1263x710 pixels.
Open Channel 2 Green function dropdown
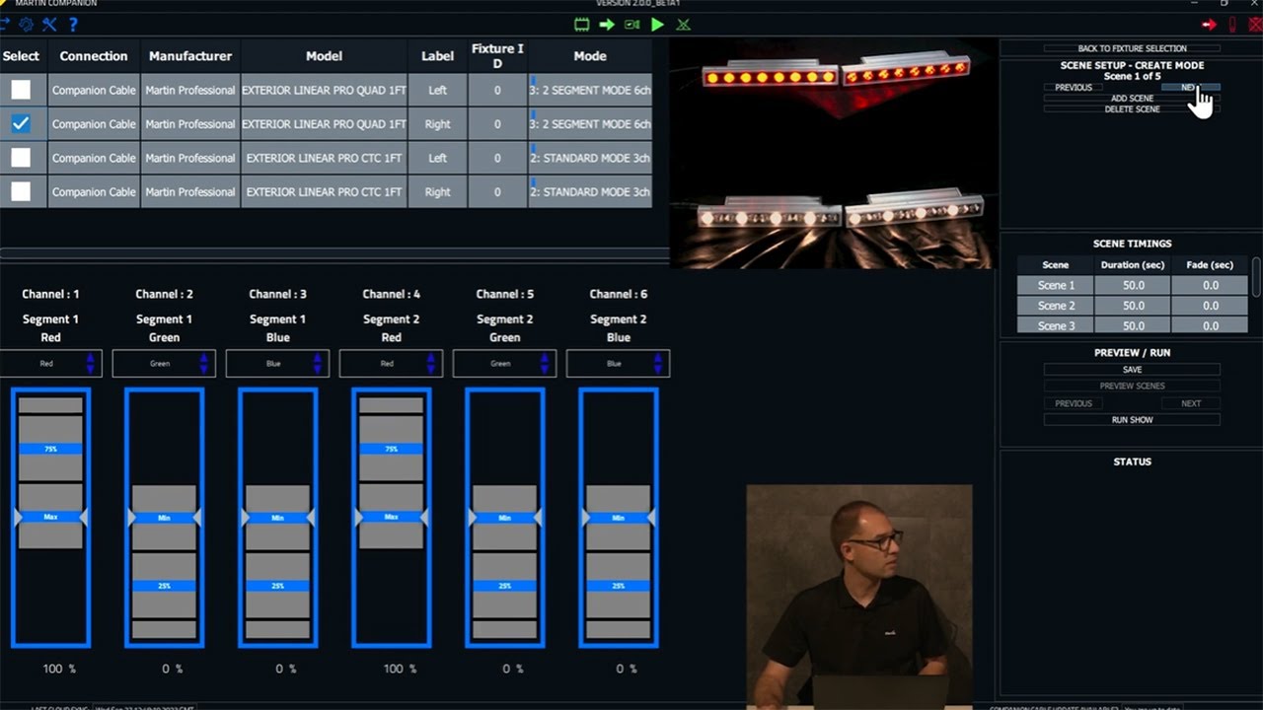[x=164, y=364]
